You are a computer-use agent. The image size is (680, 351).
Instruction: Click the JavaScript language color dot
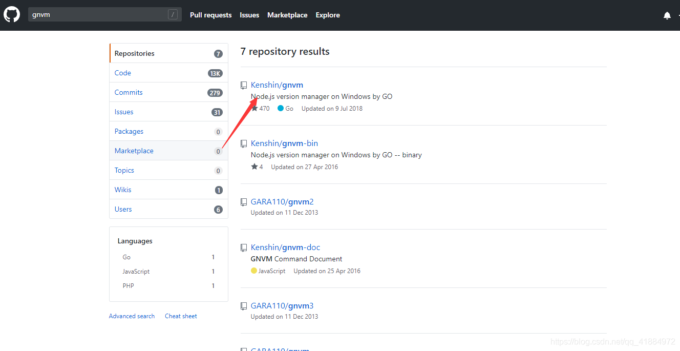coord(254,271)
